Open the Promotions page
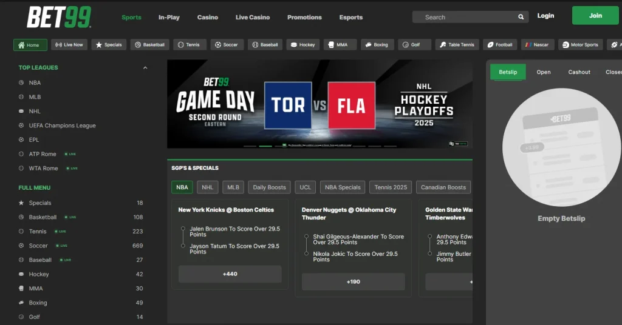The height and width of the screenshot is (325, 622). (305, 18)
